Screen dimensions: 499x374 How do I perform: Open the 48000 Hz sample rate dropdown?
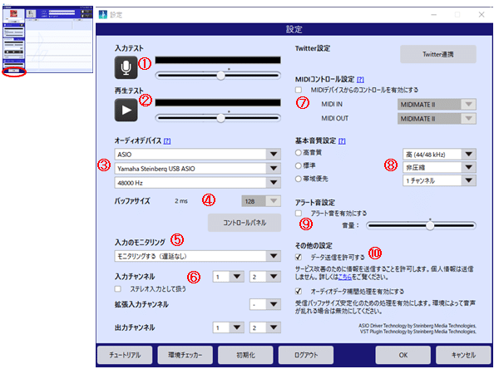point(198,183)
